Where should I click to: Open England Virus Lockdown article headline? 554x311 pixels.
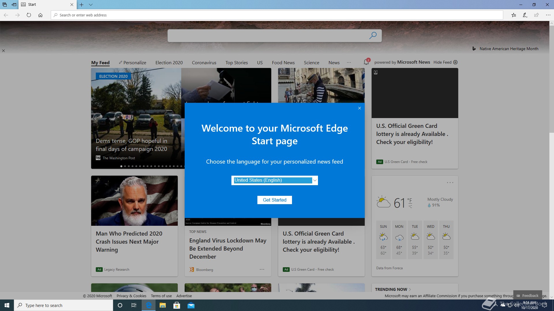(228, 248)
